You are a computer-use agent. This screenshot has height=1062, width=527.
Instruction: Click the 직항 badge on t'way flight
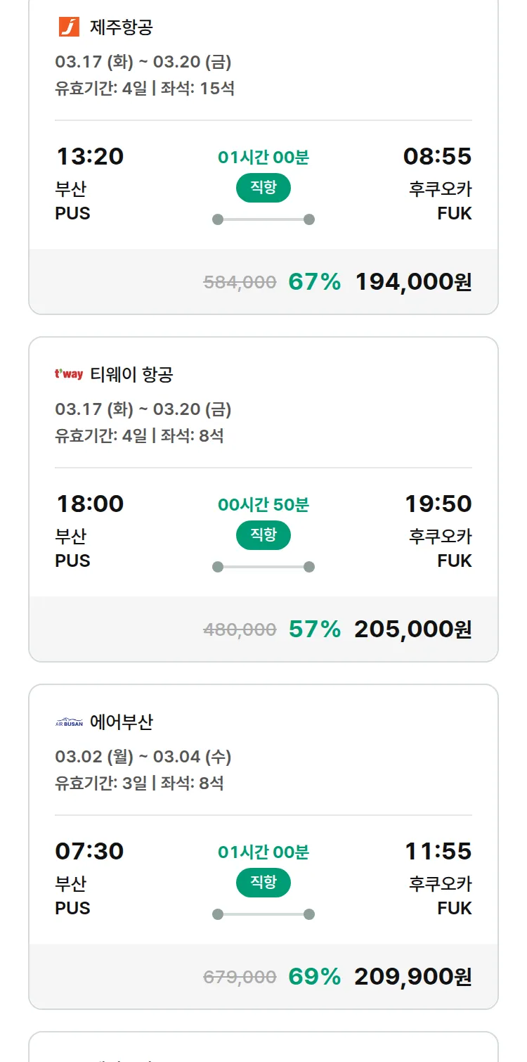tap(263, 535)
